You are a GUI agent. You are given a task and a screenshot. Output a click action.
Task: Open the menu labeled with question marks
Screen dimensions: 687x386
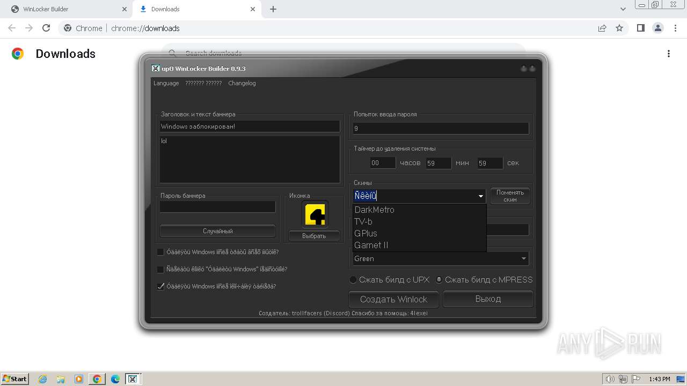203,83
